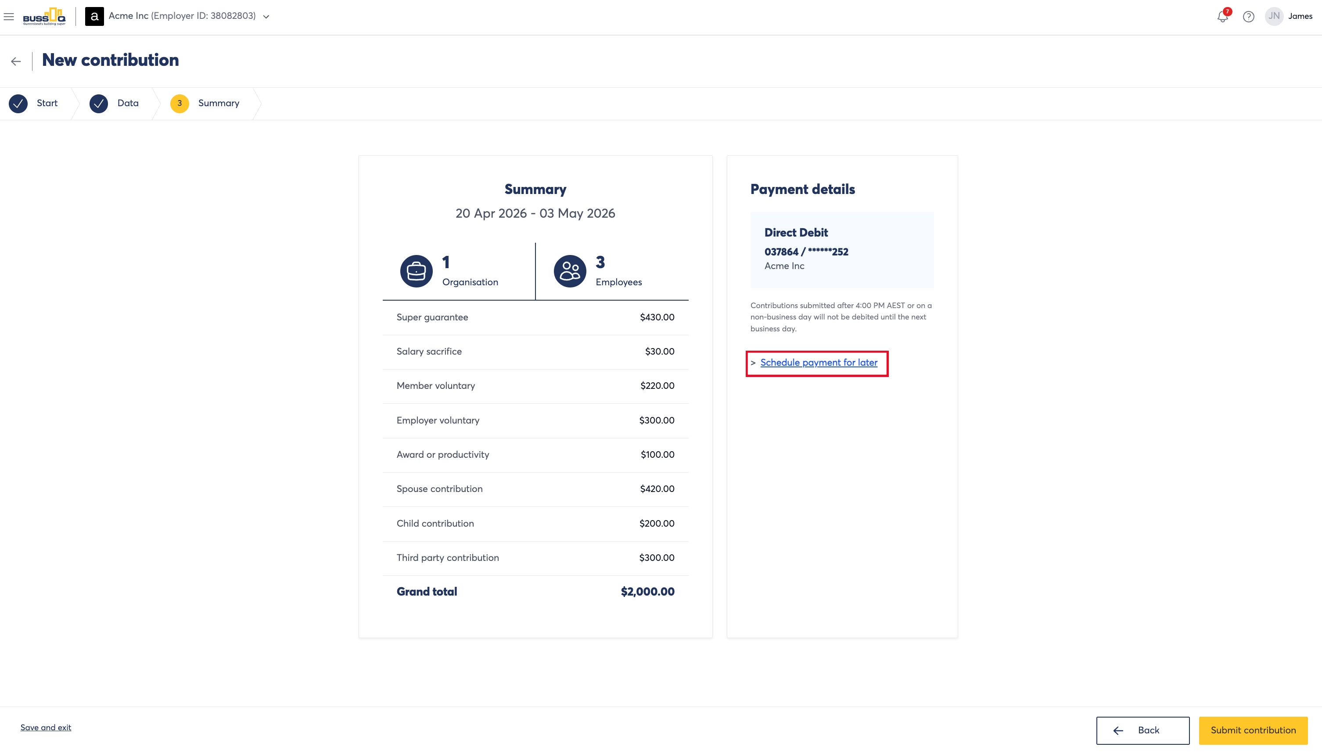1322x754 pixels.
Task: Click the Child contribution amount $200.00
Action: coord(657,524)
